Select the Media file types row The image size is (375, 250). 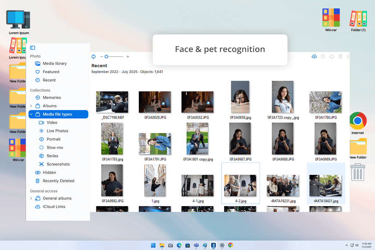pos(58,114)
